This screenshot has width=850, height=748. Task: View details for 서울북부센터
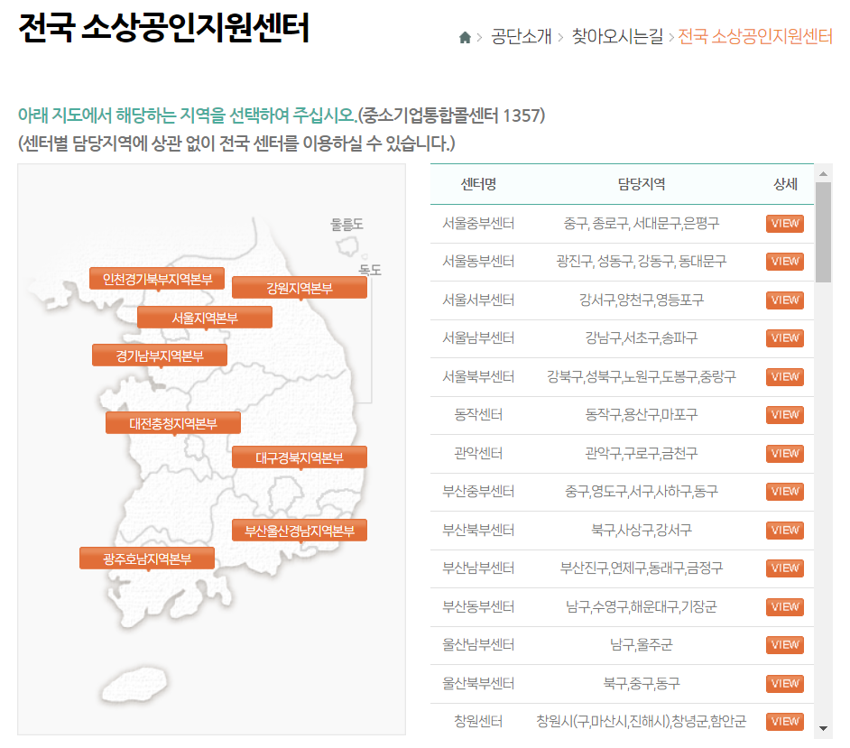(x=784, y=377)
